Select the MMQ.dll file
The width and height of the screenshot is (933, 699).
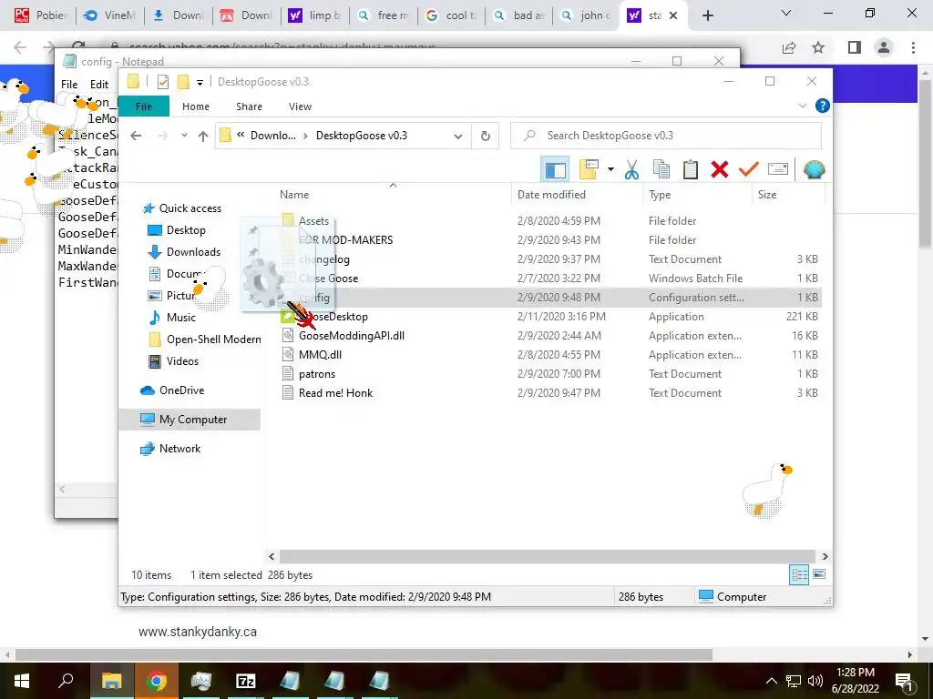[320, 355]
